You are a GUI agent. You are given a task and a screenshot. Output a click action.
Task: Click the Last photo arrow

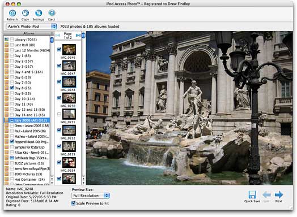coord(266,194)
